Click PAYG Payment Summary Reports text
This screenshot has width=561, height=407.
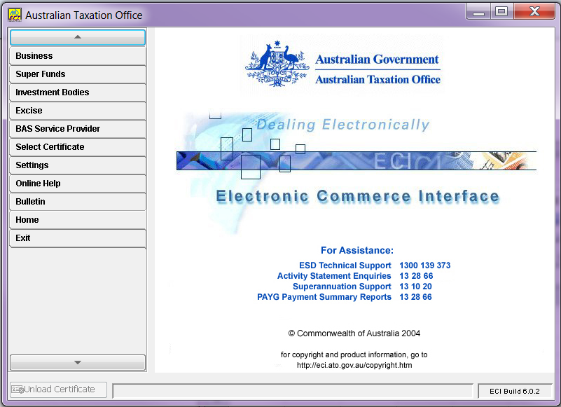324,297
